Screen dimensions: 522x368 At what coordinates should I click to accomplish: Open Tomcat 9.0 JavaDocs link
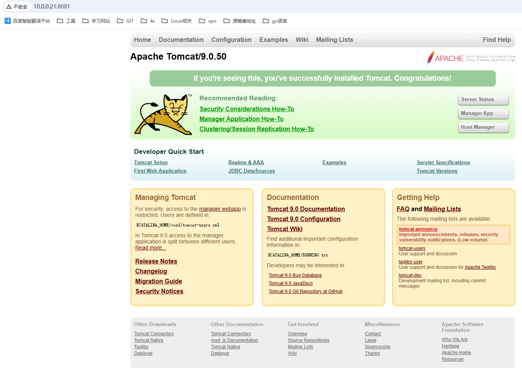[x=290, y=283]
